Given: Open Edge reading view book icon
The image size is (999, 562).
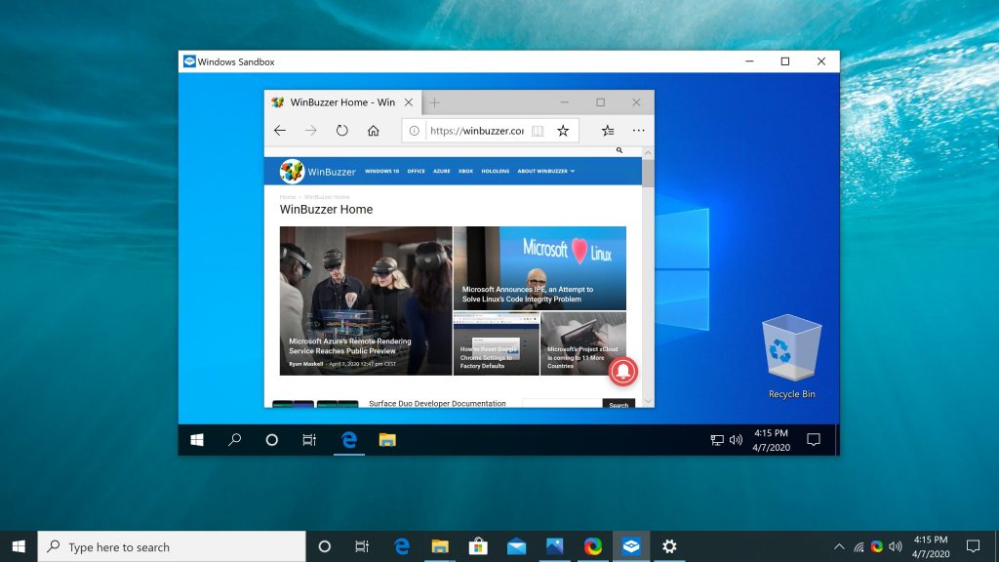Looking at the screenshot, I should 538,131.
